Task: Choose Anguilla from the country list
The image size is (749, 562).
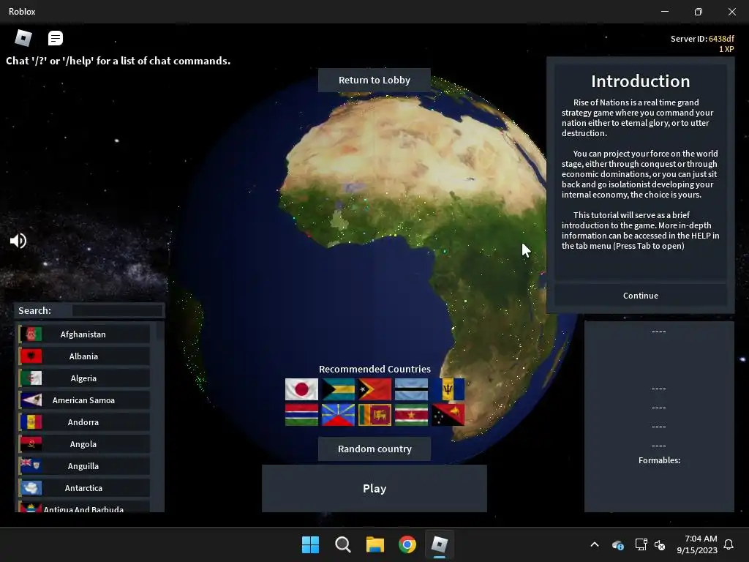Action: click(84, 466)
